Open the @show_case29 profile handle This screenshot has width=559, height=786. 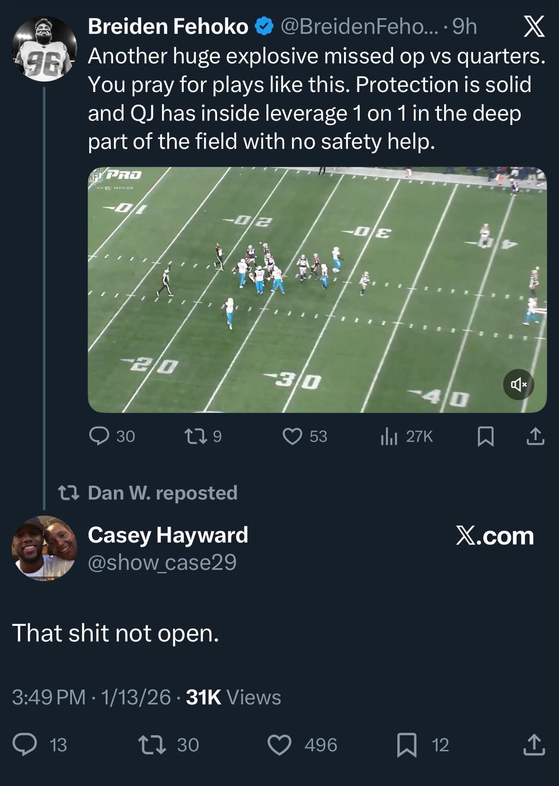pyautogui.click(x=162, y=562)
